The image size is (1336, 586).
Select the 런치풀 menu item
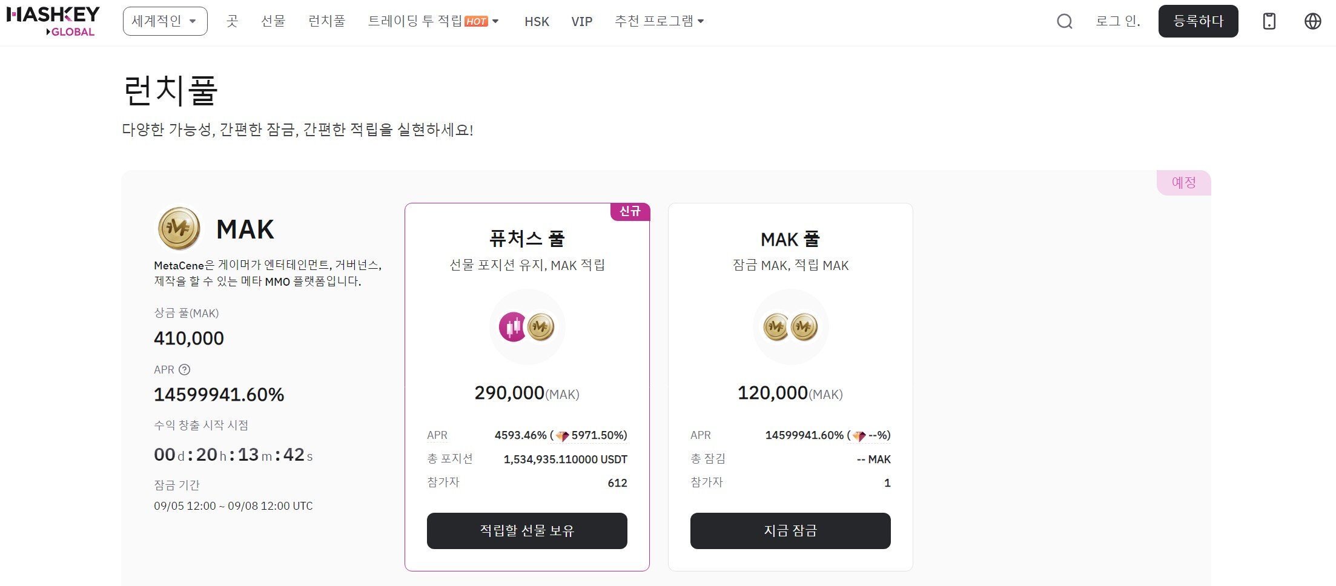tap(326, 21)
